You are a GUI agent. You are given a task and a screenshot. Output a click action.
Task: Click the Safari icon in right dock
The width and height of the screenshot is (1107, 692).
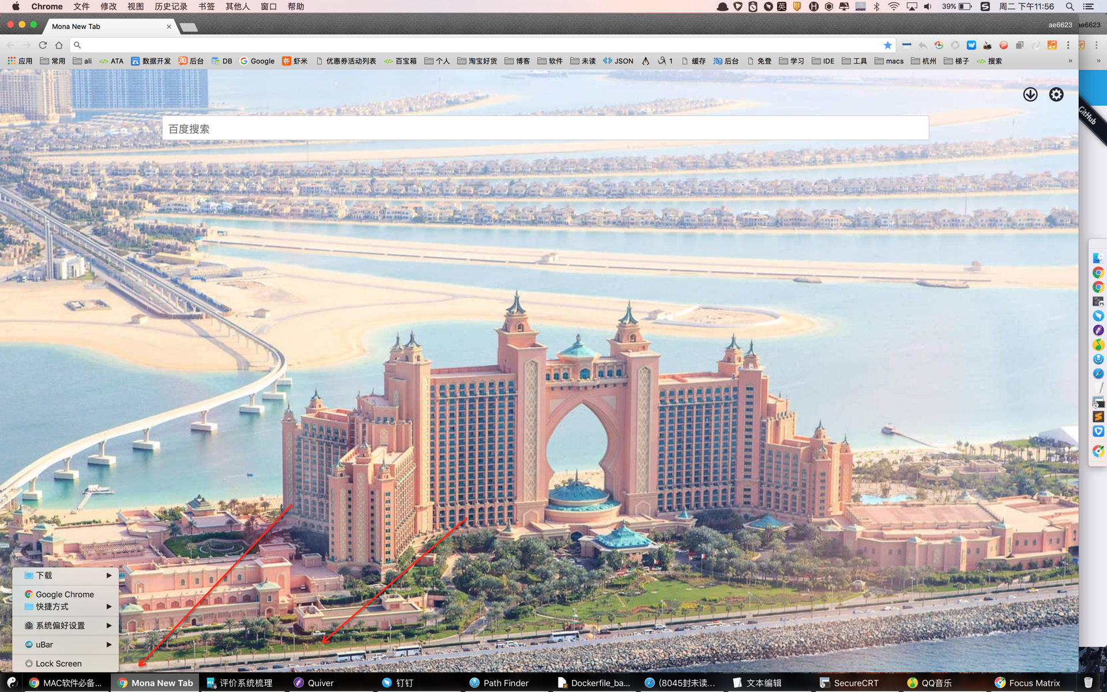coord(1098,374)
